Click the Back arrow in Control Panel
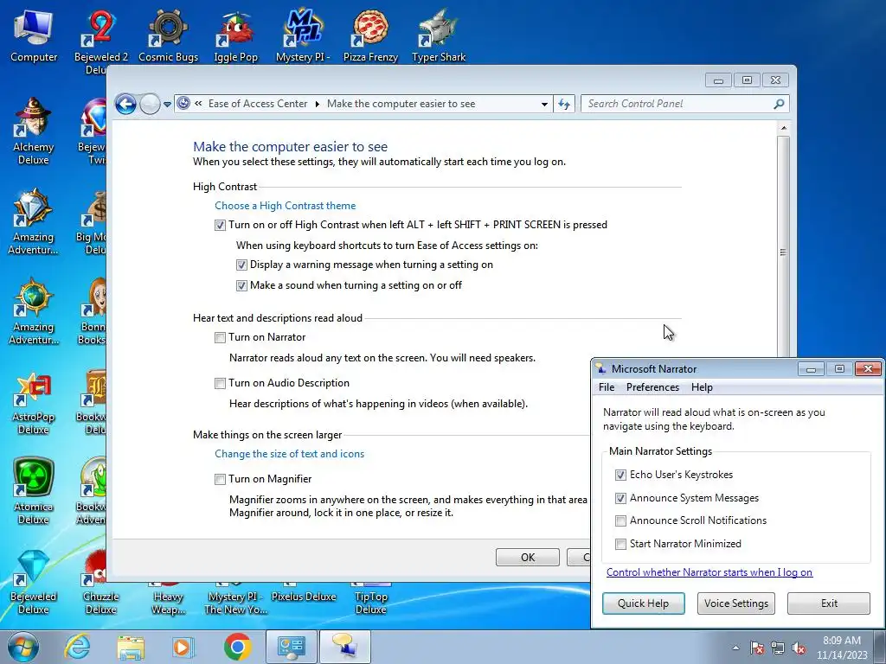The image size is (886, 664). point(125,104)
